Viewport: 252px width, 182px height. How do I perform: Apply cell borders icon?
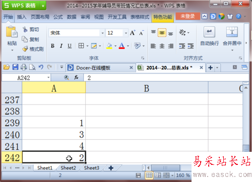click(81, 46)
